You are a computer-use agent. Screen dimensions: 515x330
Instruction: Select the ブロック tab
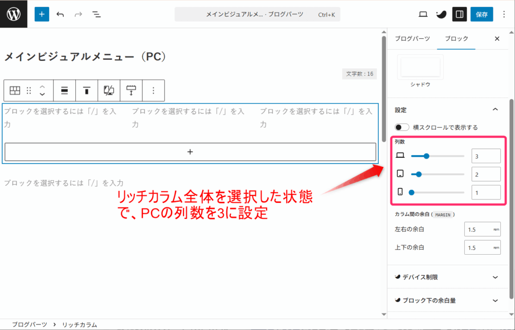(456, 39)
